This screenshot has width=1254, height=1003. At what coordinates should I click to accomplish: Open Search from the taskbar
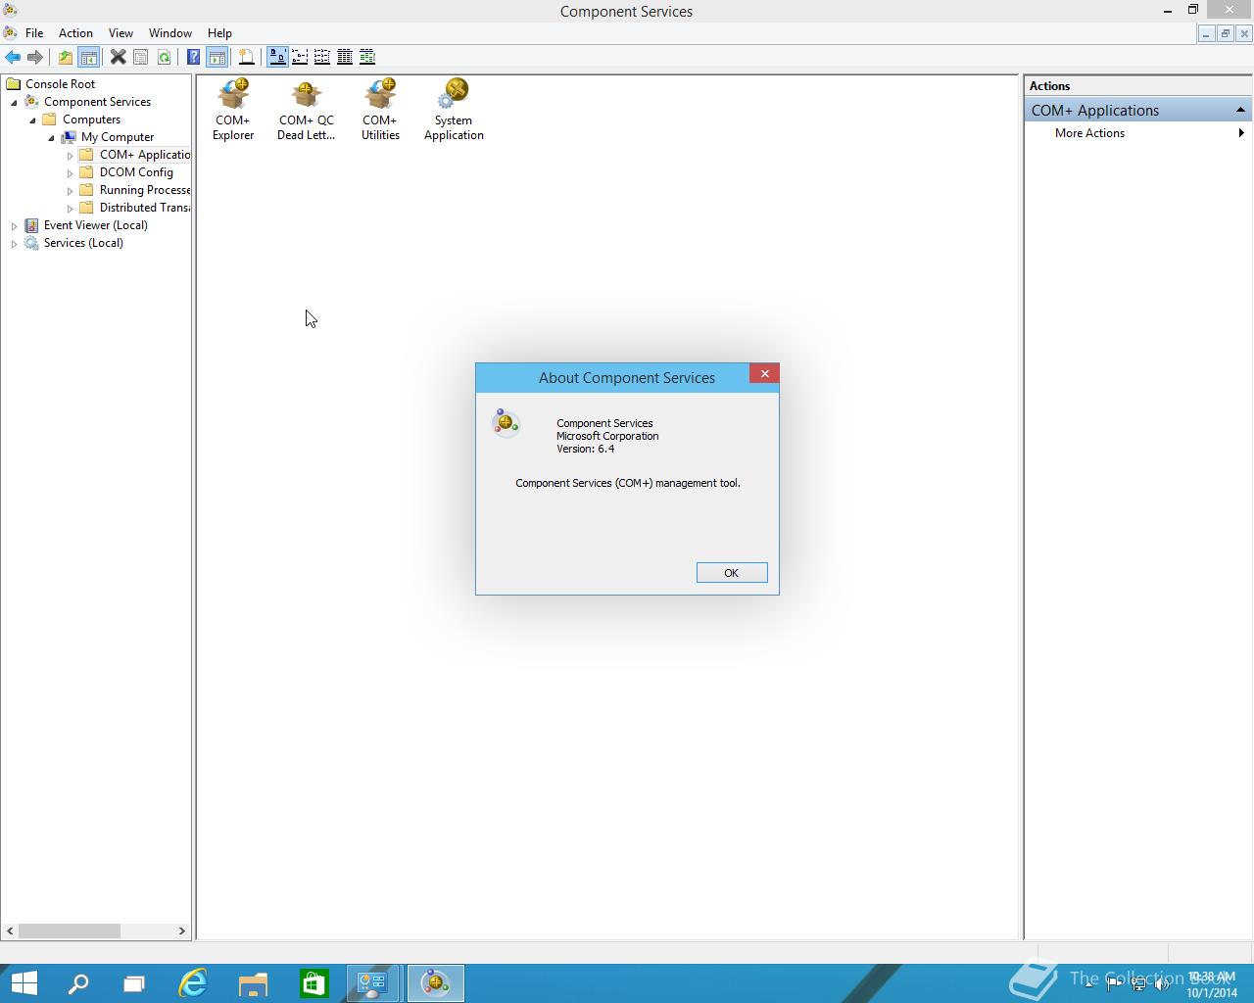[x=78, y=982]
